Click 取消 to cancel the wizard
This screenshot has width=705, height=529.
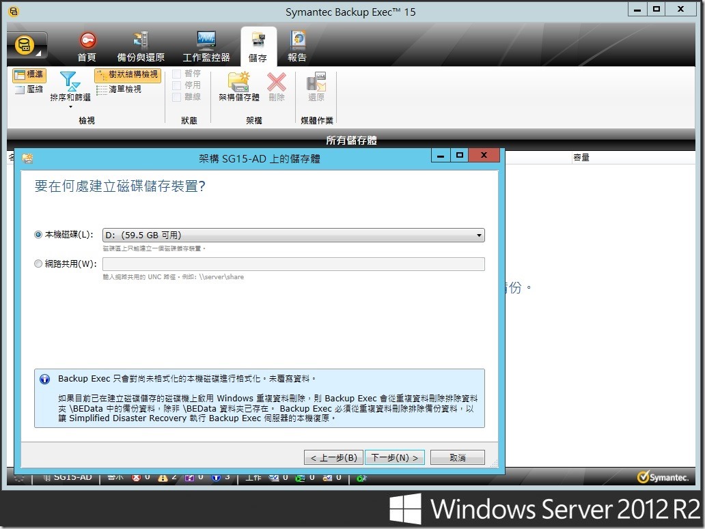coord(458,457)
